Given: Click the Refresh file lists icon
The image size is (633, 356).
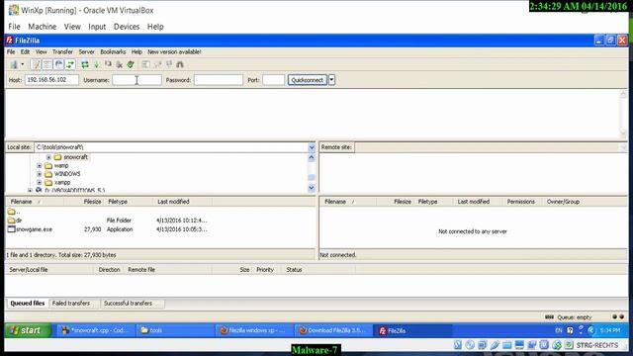Looking at the screenshot, I should pyautogui.click(x=85, y=64).
